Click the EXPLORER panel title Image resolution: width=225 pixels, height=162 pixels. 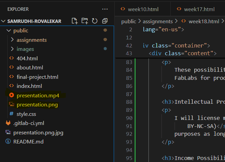[18, 9]
